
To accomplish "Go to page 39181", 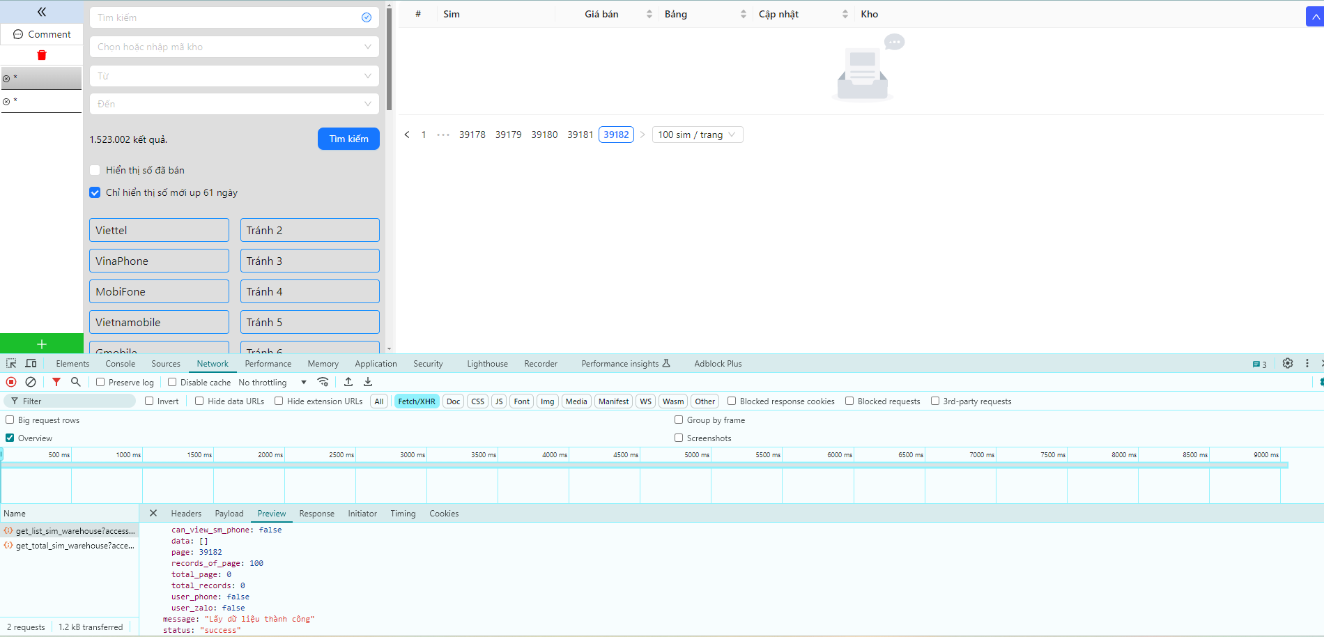I will tap(580, 135).
